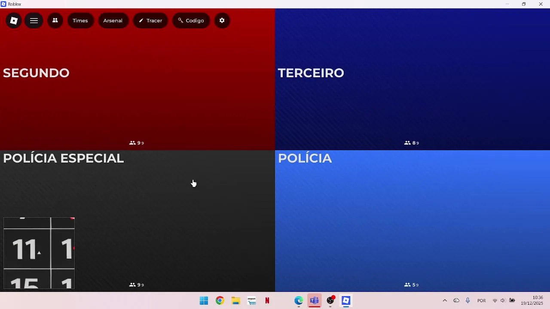This screenshot has width=550, height=309.
Task: Open the volume speaker tray icon
Action: [503, 301]
